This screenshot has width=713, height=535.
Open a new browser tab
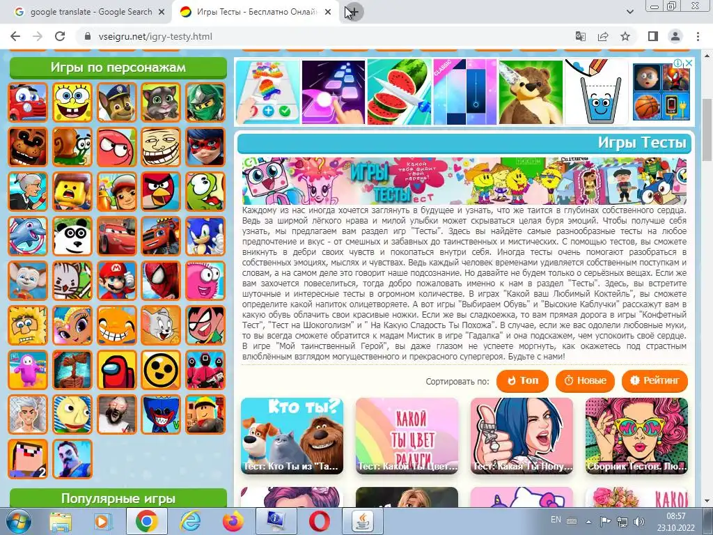point(353,12)
